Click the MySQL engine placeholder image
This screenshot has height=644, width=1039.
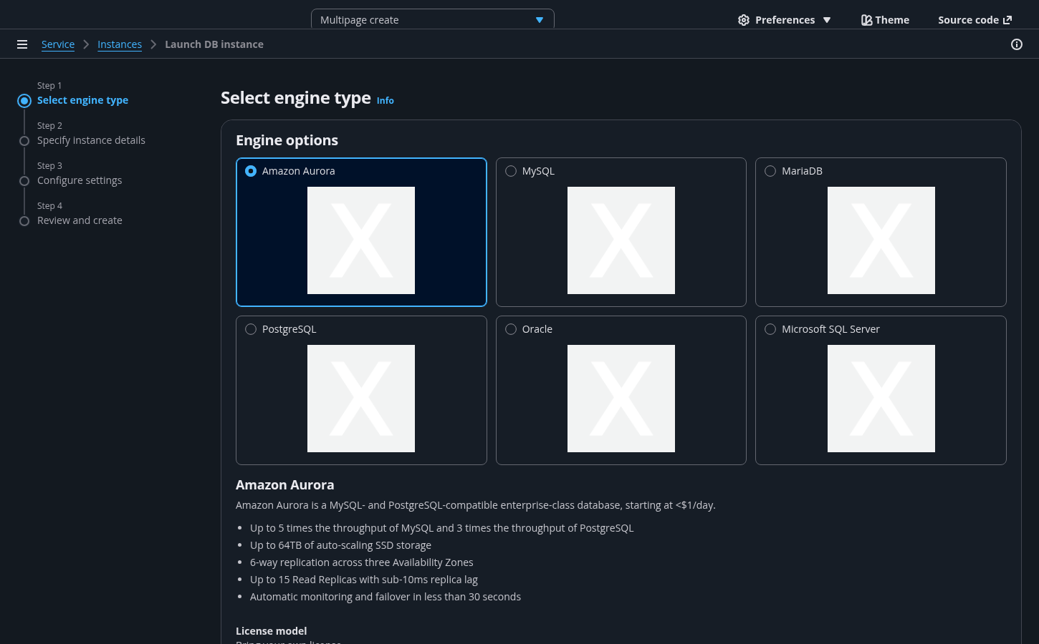pos(621,240)
